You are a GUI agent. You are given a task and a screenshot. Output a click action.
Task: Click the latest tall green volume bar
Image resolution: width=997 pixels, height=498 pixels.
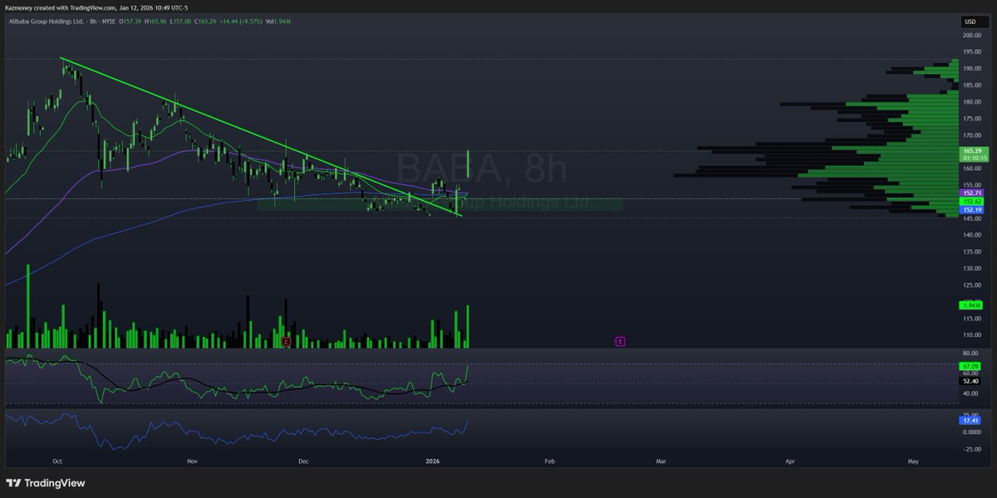coord(469,326)
